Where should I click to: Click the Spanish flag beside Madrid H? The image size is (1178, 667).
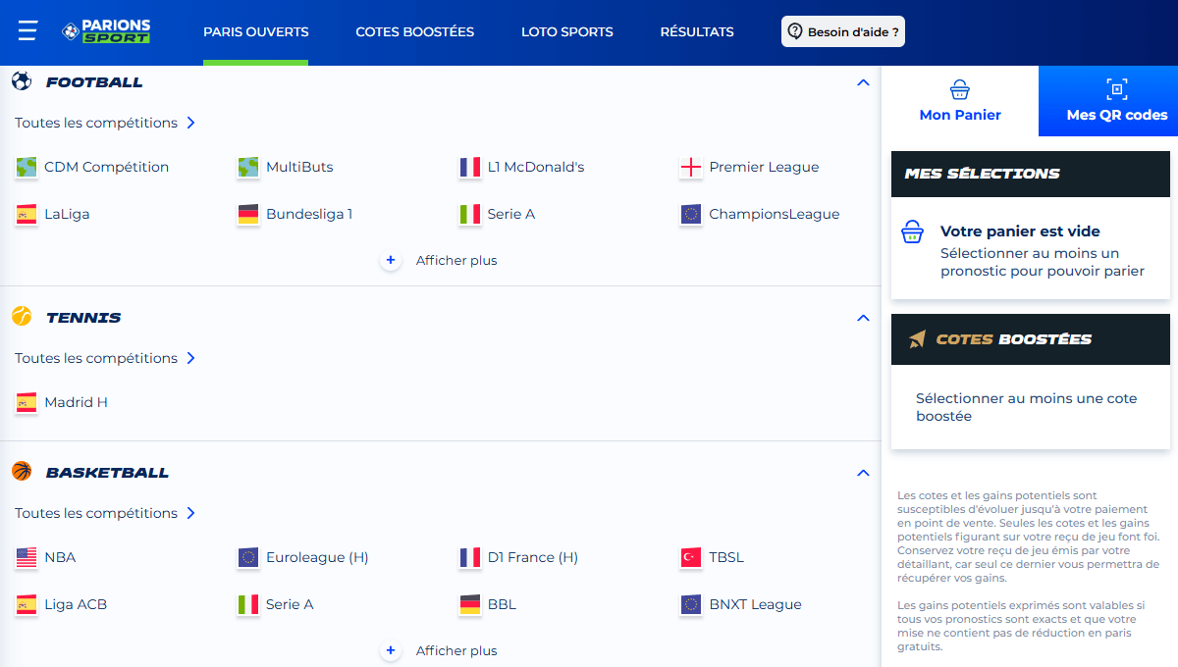[27, 402]
